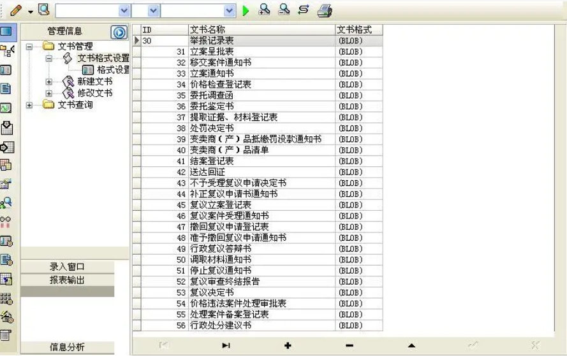Open the 管理信息 panel header

click(65, 31)
